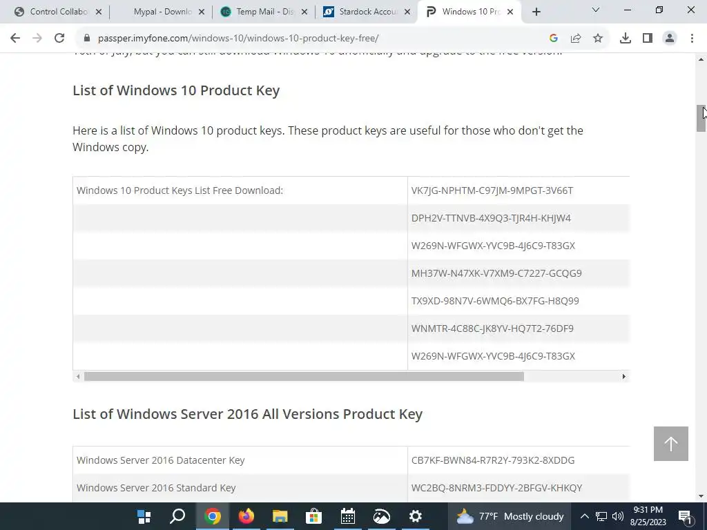Close the Stardock Account tab
The height and width of the screenshot is (530, 707).
click(407, 12)
